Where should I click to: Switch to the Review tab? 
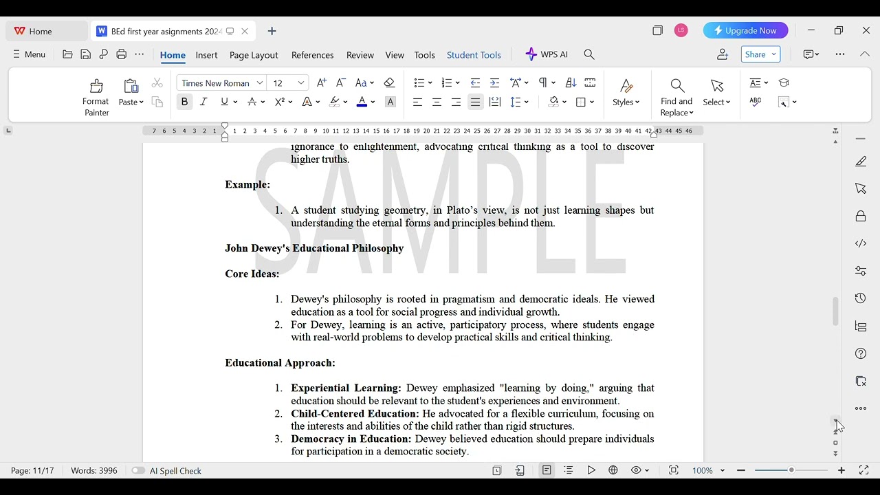point(360,55)
